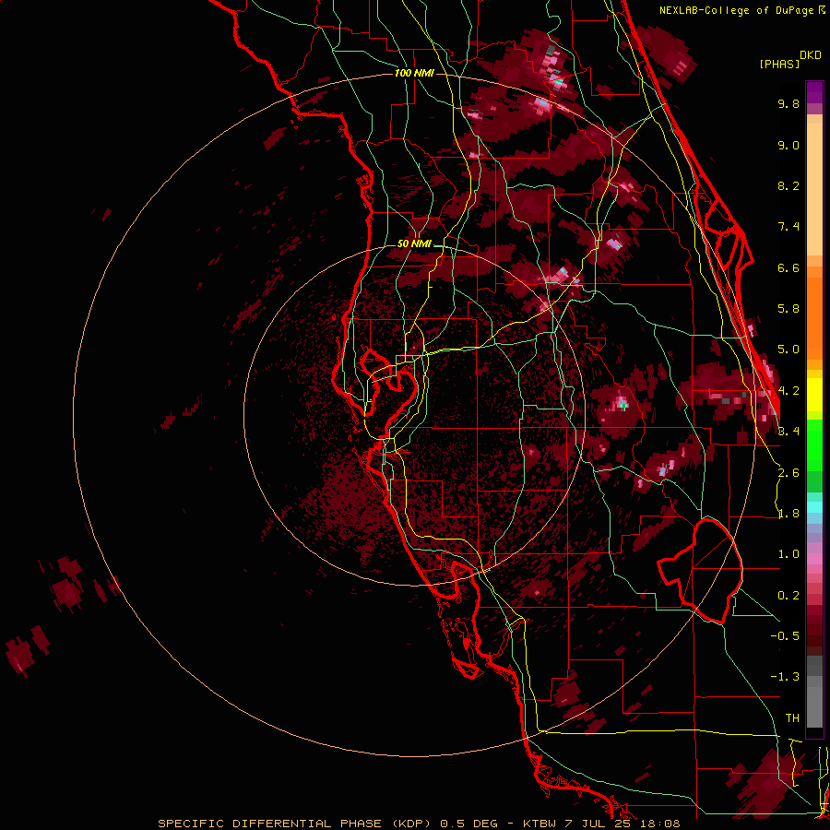Image resolution: width=830 pixels, height=830 pixels.
Task: Click the 50 NMI range ring label
Action: click(414, 244)
